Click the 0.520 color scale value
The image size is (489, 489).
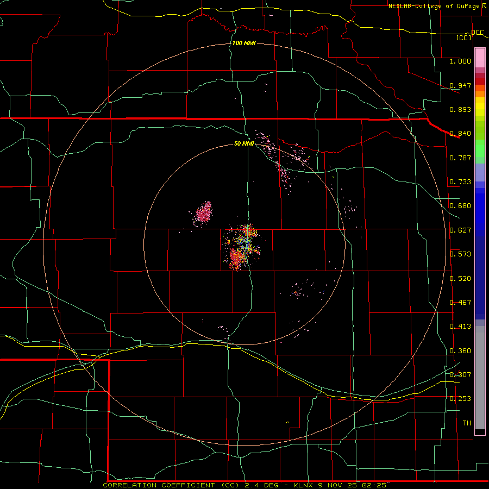pos(460,279)
